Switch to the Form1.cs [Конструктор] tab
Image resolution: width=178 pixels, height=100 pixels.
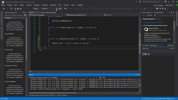pos(48,12)
